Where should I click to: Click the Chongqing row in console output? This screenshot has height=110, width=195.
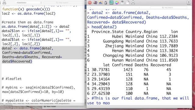[133, 55]
